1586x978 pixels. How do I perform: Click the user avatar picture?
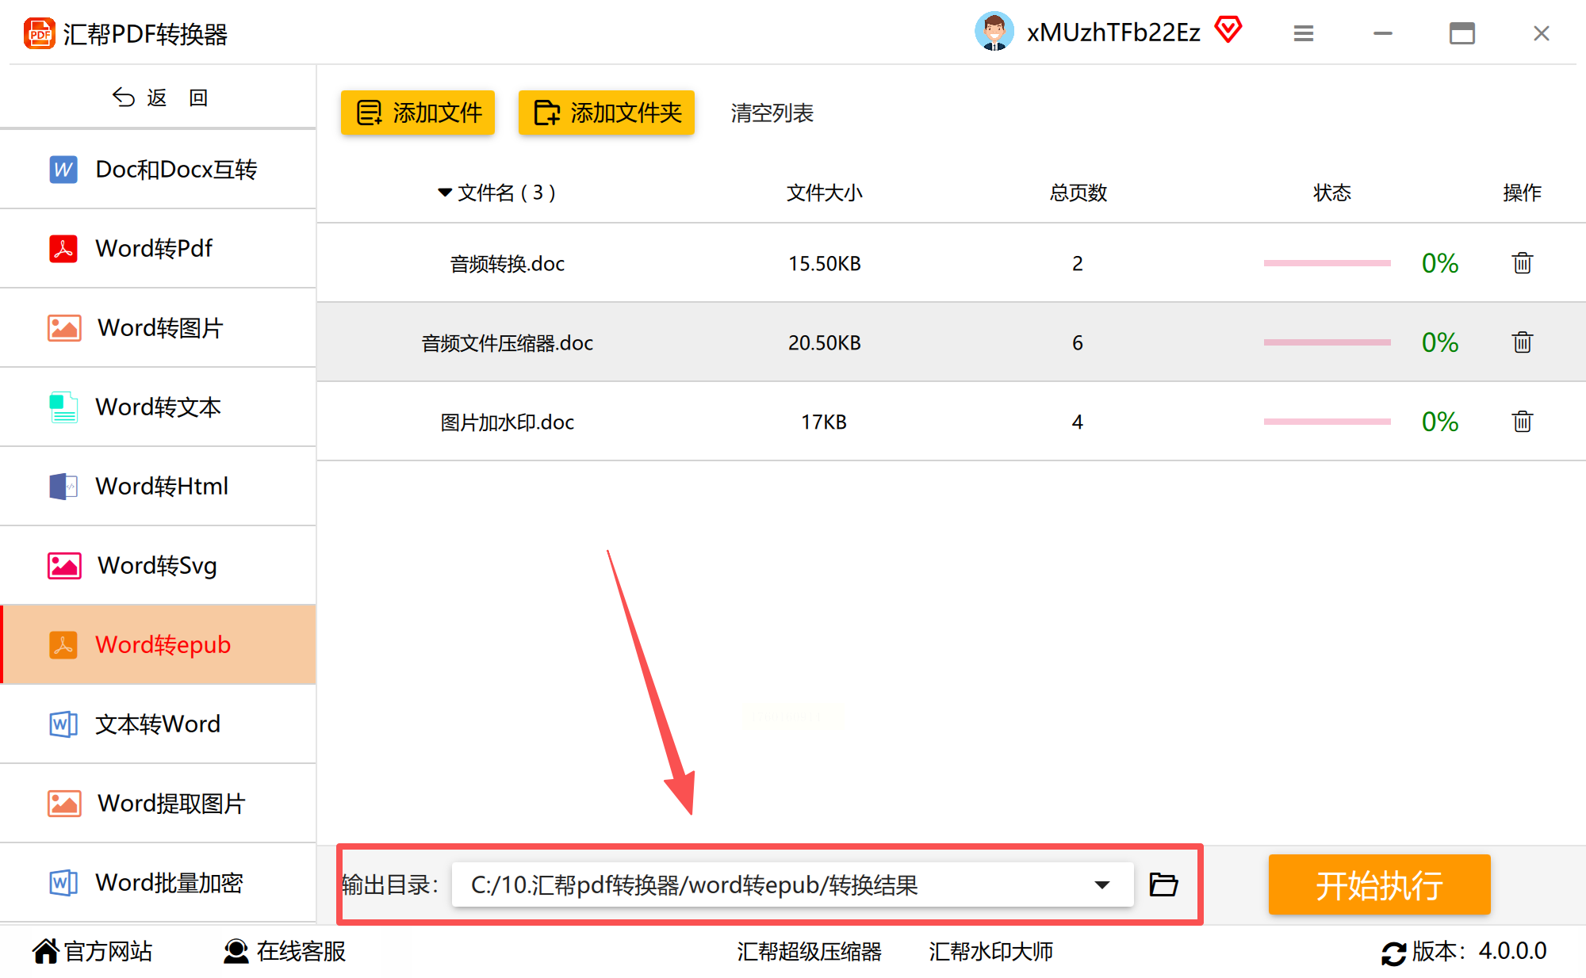click(x=994, y=32)
